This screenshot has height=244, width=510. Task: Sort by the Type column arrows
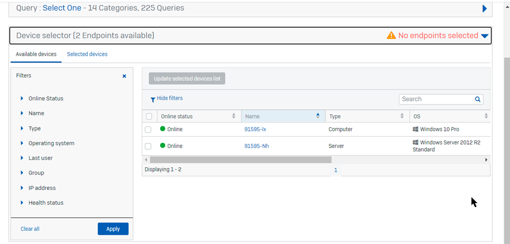pyautogui.click(x=402, y=116)
